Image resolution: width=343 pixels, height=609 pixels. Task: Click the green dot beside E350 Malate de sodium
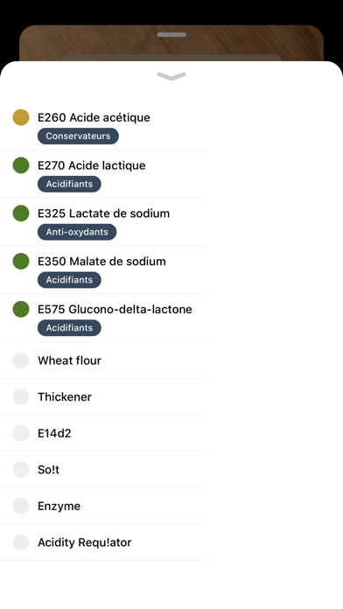click(21, 261)
